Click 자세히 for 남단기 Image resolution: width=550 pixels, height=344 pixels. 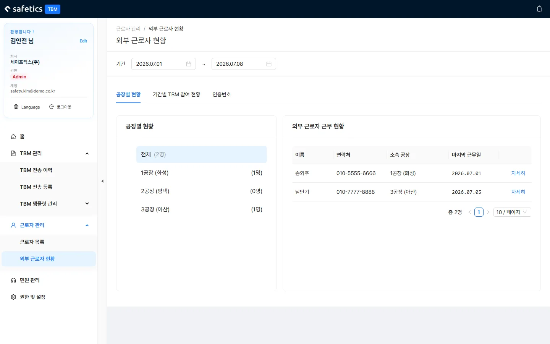pyautogui.click(x=518, y=192)
